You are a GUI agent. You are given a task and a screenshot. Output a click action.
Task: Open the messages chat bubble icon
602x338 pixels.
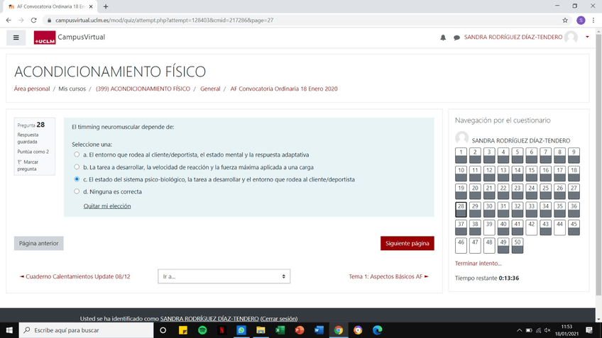[456, 38]
